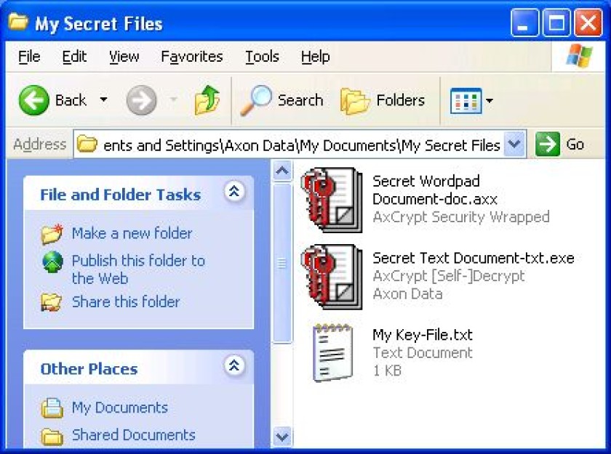
Task: Click the Windows flag logo
Action: click(x=580, y=56)
